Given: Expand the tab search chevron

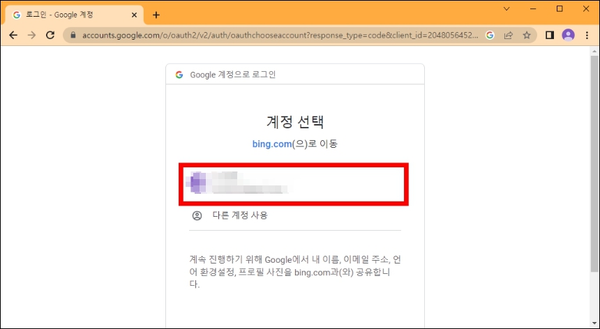Looking at the screenshot, I should point(507,9).
